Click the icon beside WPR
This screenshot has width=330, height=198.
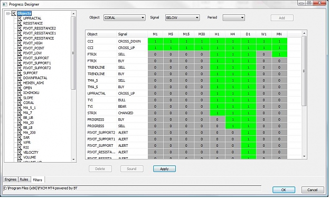point(20,143)
